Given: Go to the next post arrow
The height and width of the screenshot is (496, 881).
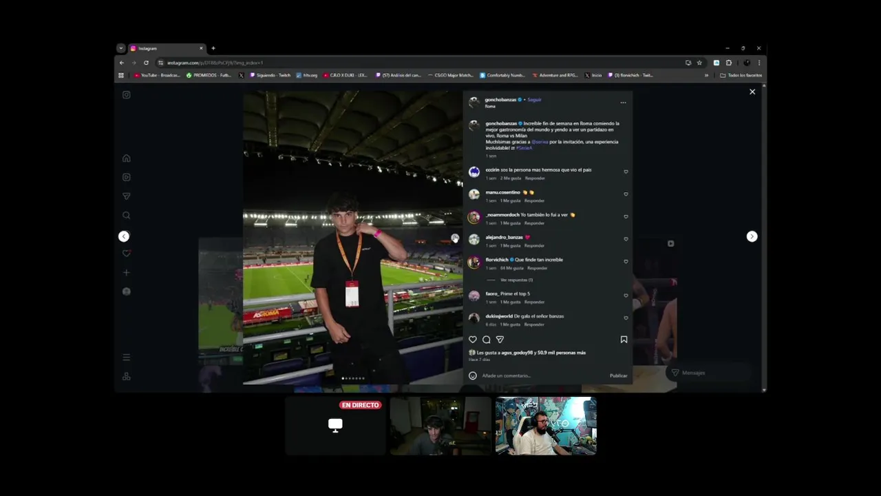Looking at the screenshot, I should pos(752,236).
